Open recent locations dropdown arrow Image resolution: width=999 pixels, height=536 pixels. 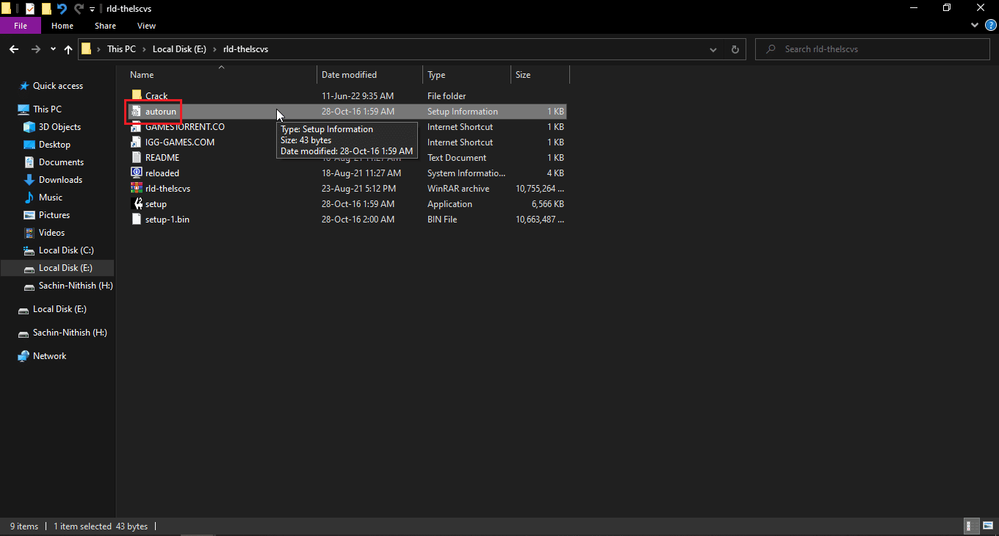(x=53, y=49)
